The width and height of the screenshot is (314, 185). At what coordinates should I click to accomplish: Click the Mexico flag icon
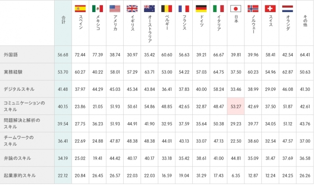click(98, 9)
